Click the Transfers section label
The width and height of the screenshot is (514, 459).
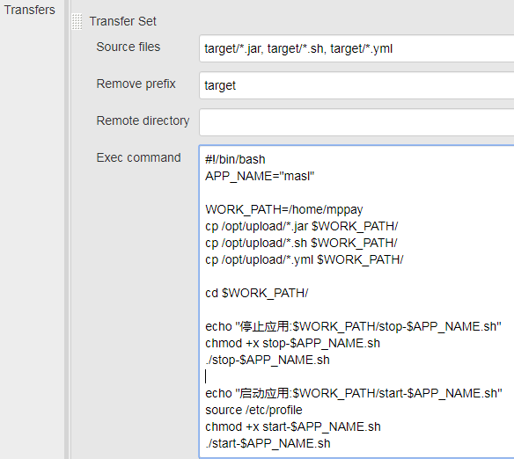coord(30,10)
